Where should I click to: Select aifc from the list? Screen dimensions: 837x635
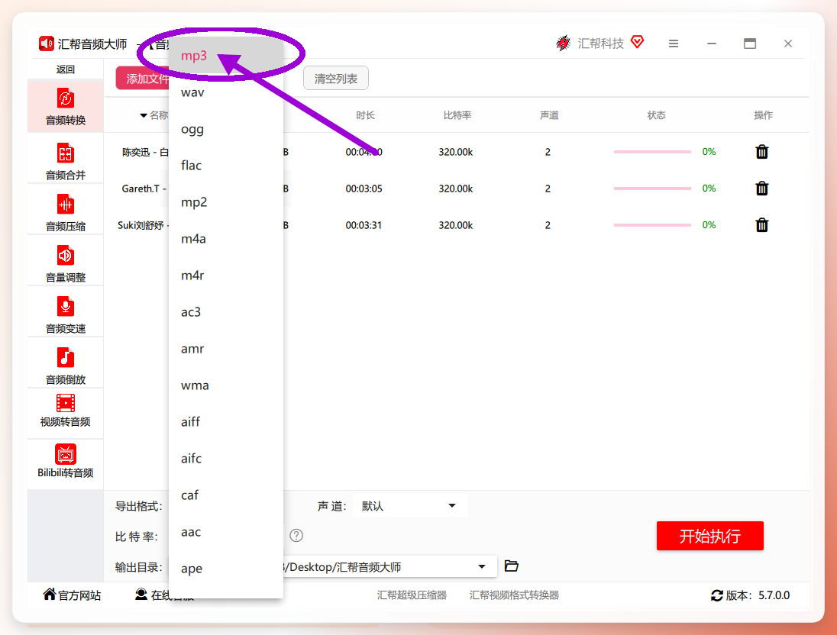pos(226,459)
